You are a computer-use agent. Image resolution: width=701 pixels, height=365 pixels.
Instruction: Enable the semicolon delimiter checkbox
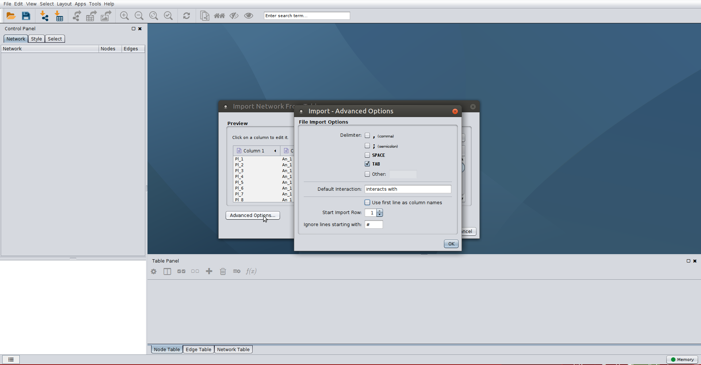coord(367,146)
